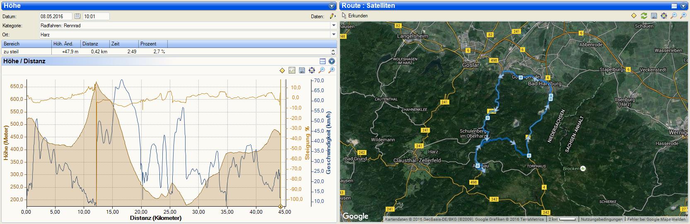Click the save icon in the Höhe / Distanz chart toolbar
Viewport: 690px width, 224px height.
click(302, 71)
